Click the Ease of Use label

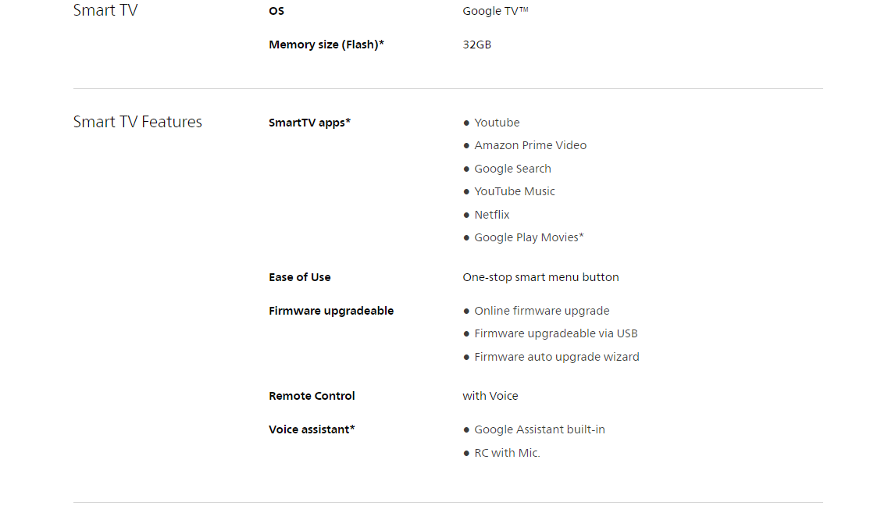(x=300, y=277)
